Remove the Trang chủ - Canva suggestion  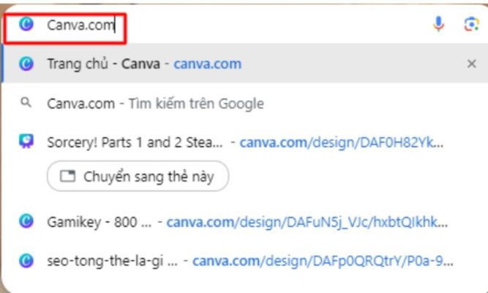click(x=471, y=64)
